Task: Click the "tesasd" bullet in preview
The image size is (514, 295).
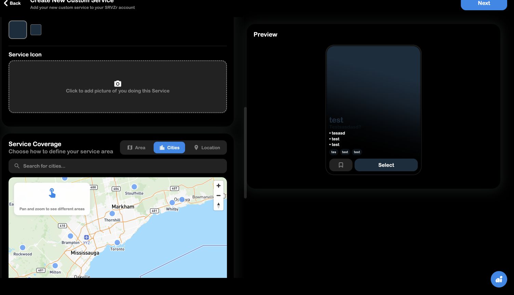Action: click(337, 133)
